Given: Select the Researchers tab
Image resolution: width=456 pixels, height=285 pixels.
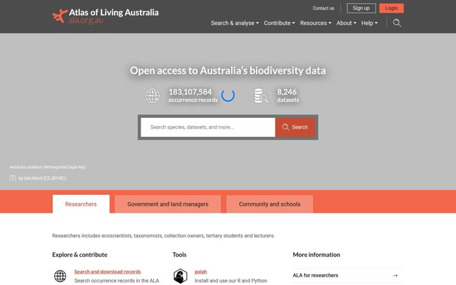Looking at the screenshot, I should (x=81, y=204).
